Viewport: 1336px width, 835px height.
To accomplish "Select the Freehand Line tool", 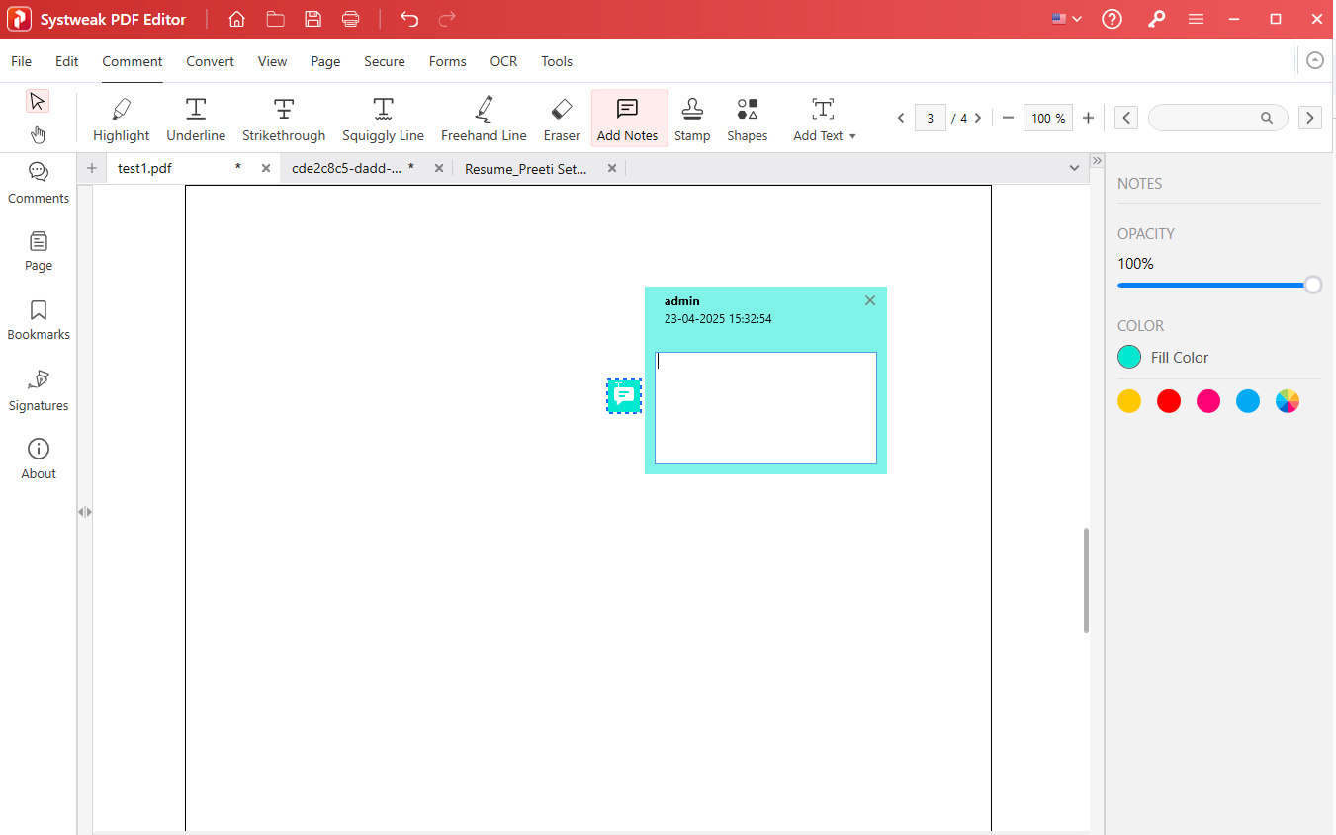I will tap(484, 119).
